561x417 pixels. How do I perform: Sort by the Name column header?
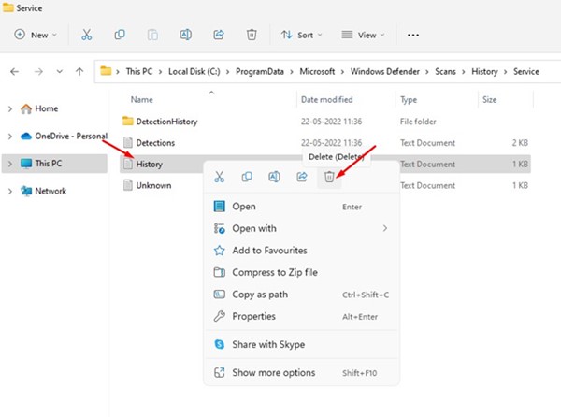[142, 100]
